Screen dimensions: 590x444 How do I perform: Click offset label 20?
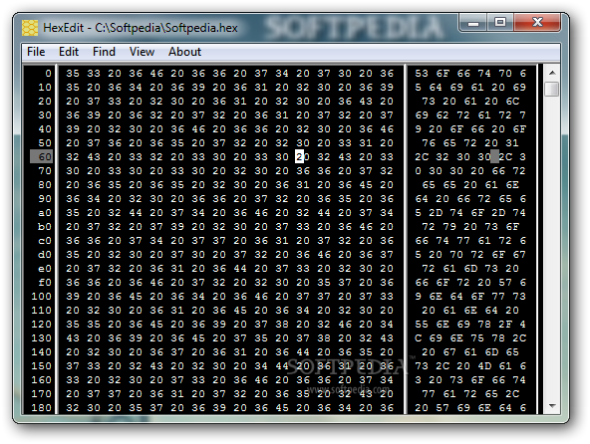45,102
